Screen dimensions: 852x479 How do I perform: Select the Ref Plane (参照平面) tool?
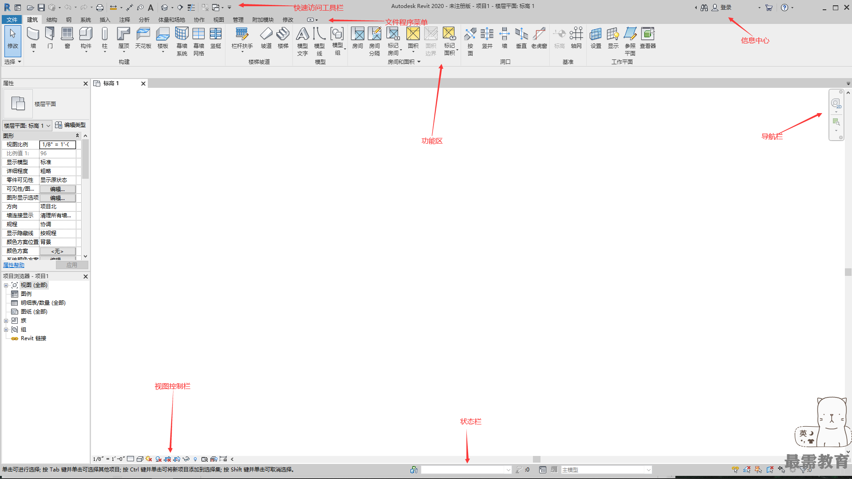coord(630,41)
